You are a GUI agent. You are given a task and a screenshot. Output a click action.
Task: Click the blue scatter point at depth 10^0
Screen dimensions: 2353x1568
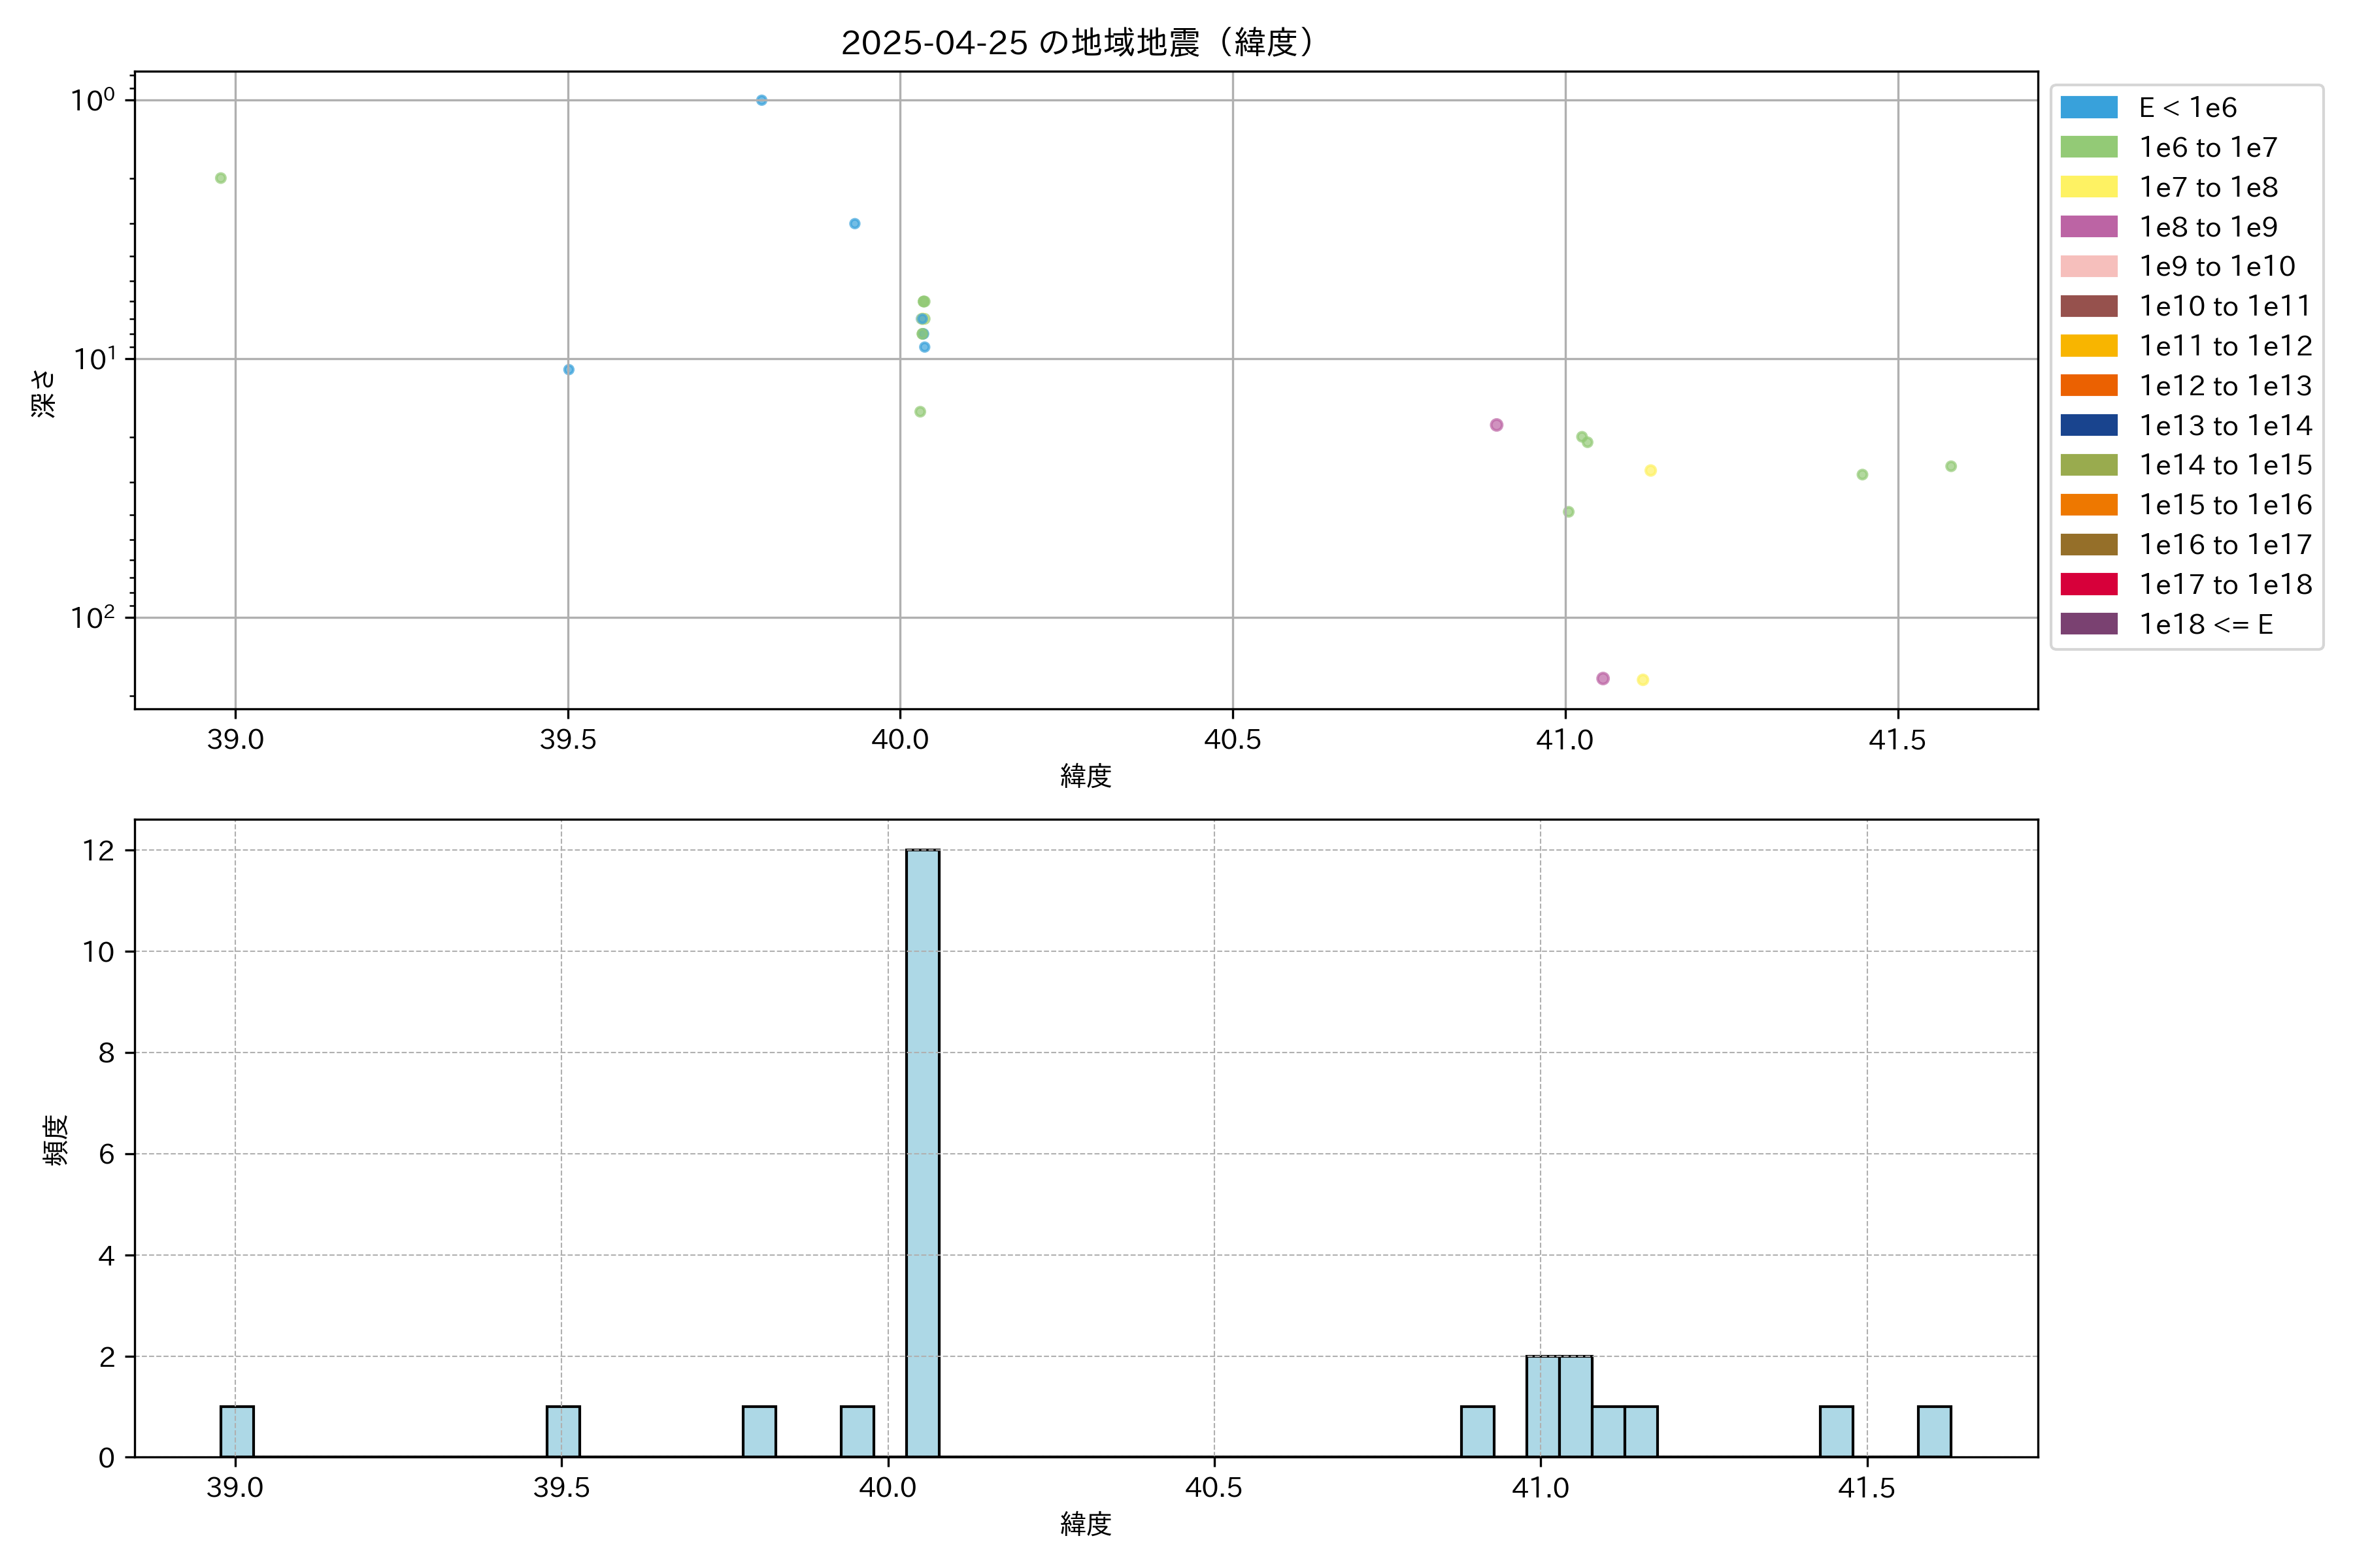click(761, 100)
